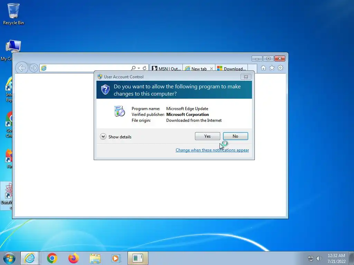Click Downloaded from the Internet text

point(194,120)
